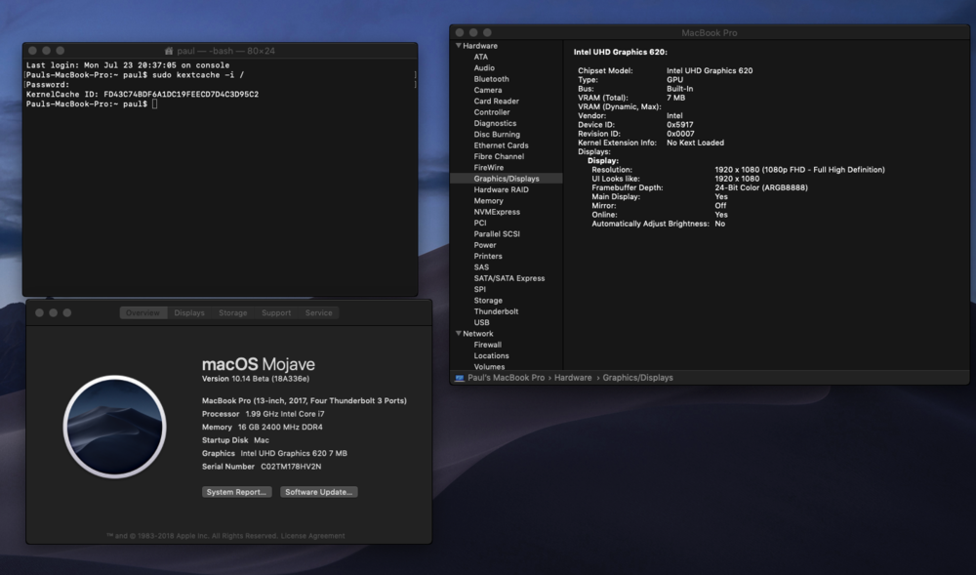976x575 pixels.
Task: Select Disc Burning in the sidebar
Action: click(x=497, y=135)
